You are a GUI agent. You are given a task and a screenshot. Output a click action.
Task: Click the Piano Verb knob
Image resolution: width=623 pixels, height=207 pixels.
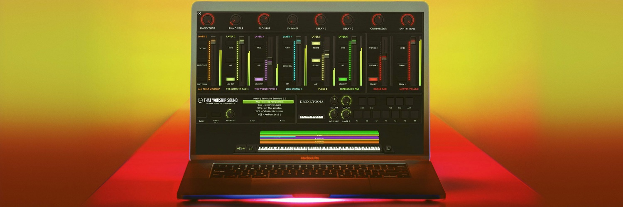click(x=235, y=19)
